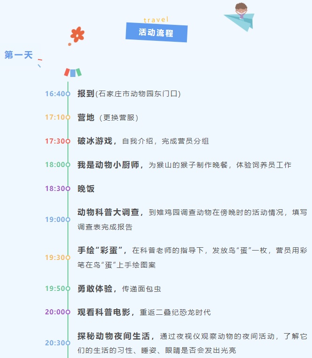Click 笔在鸟“蛋”上手绘图案 text line
This screenshot has height=358, width=312.
[117, 265]
